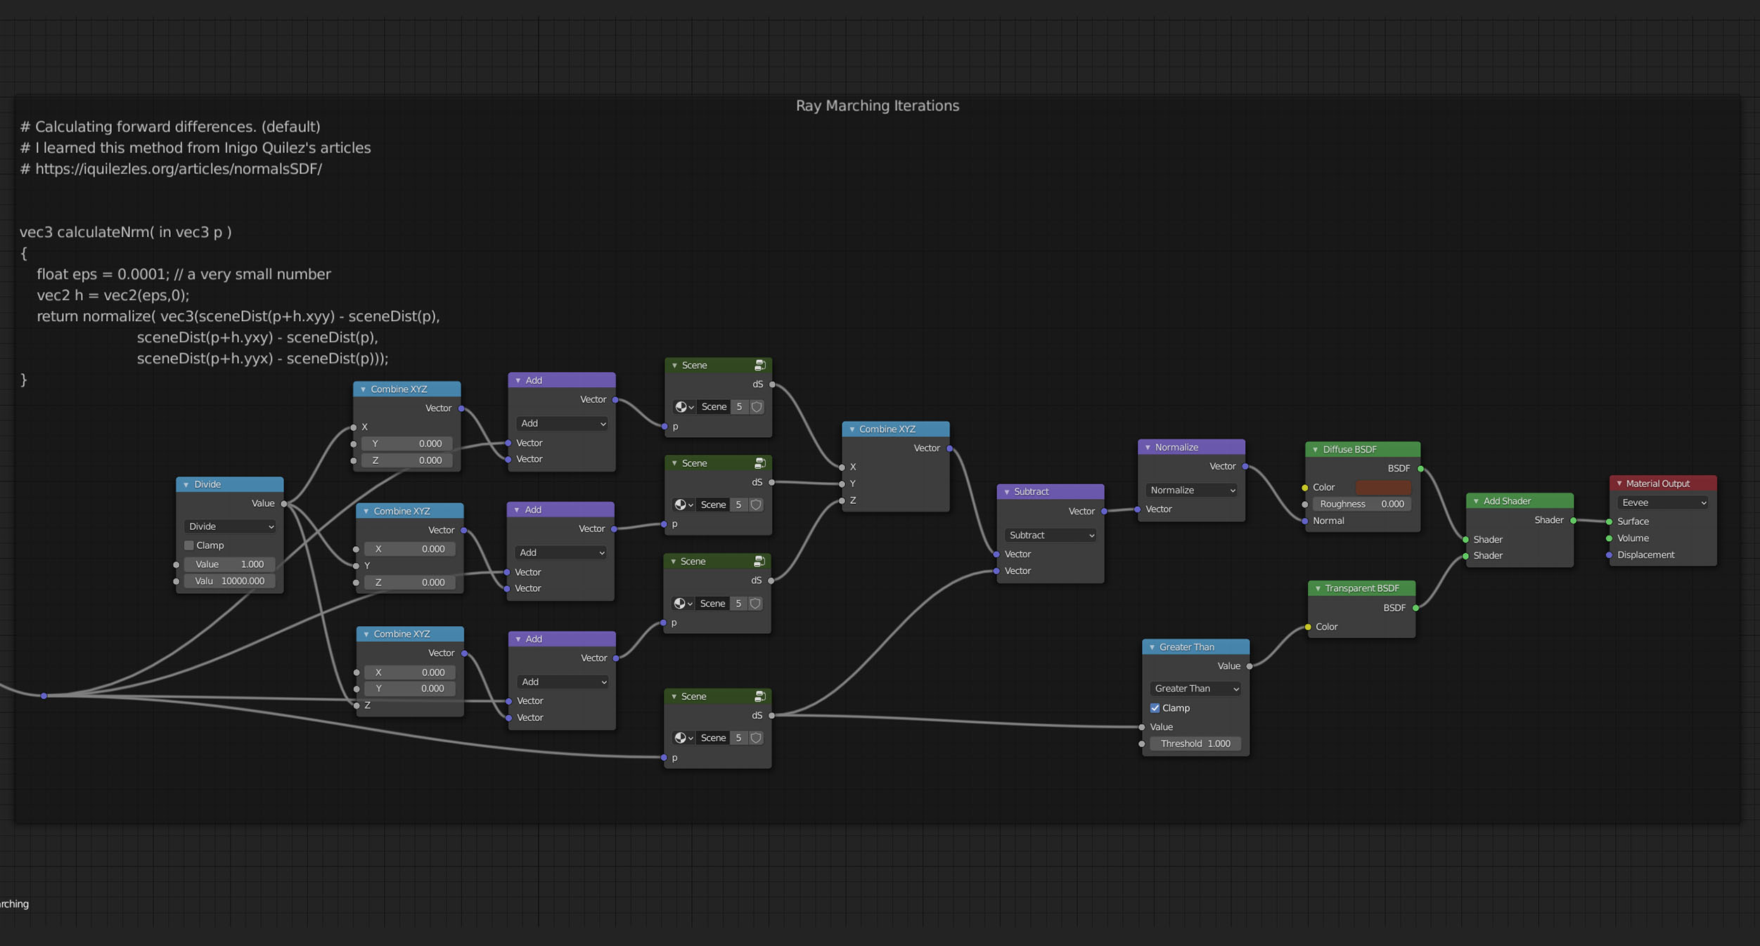Image resolution: width=1760 pixels, height=946 pixels.
Task: Click the node-tree icon in the top Scene node header
Action: click(x=760, y=365)
